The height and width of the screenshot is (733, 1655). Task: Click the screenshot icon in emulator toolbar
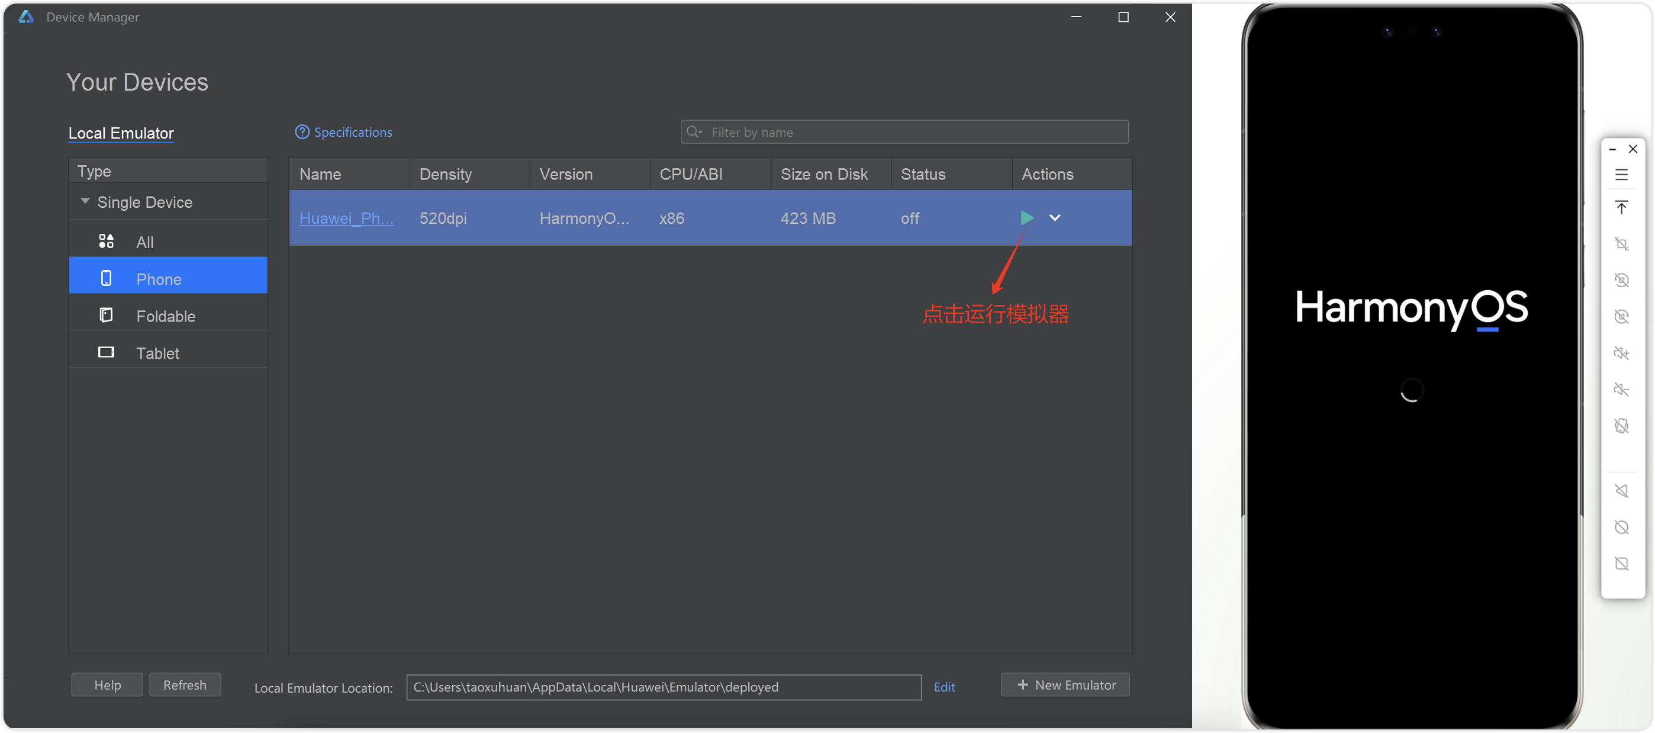tap(1621, 243)
